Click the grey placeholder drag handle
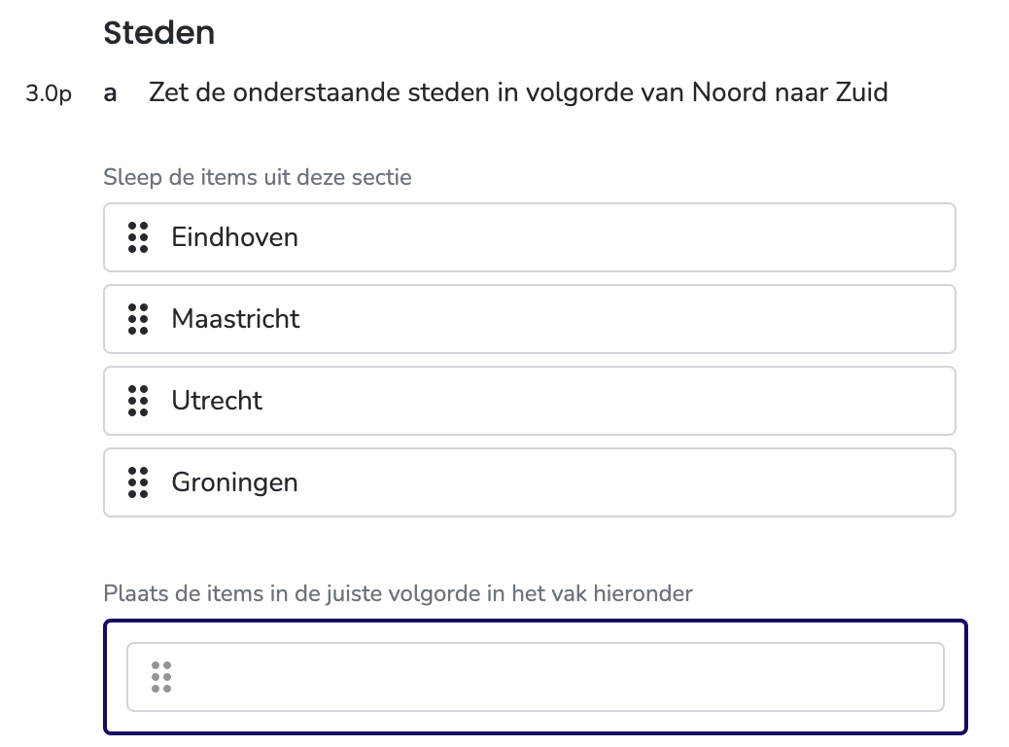1009x747 pixels. 160,677
